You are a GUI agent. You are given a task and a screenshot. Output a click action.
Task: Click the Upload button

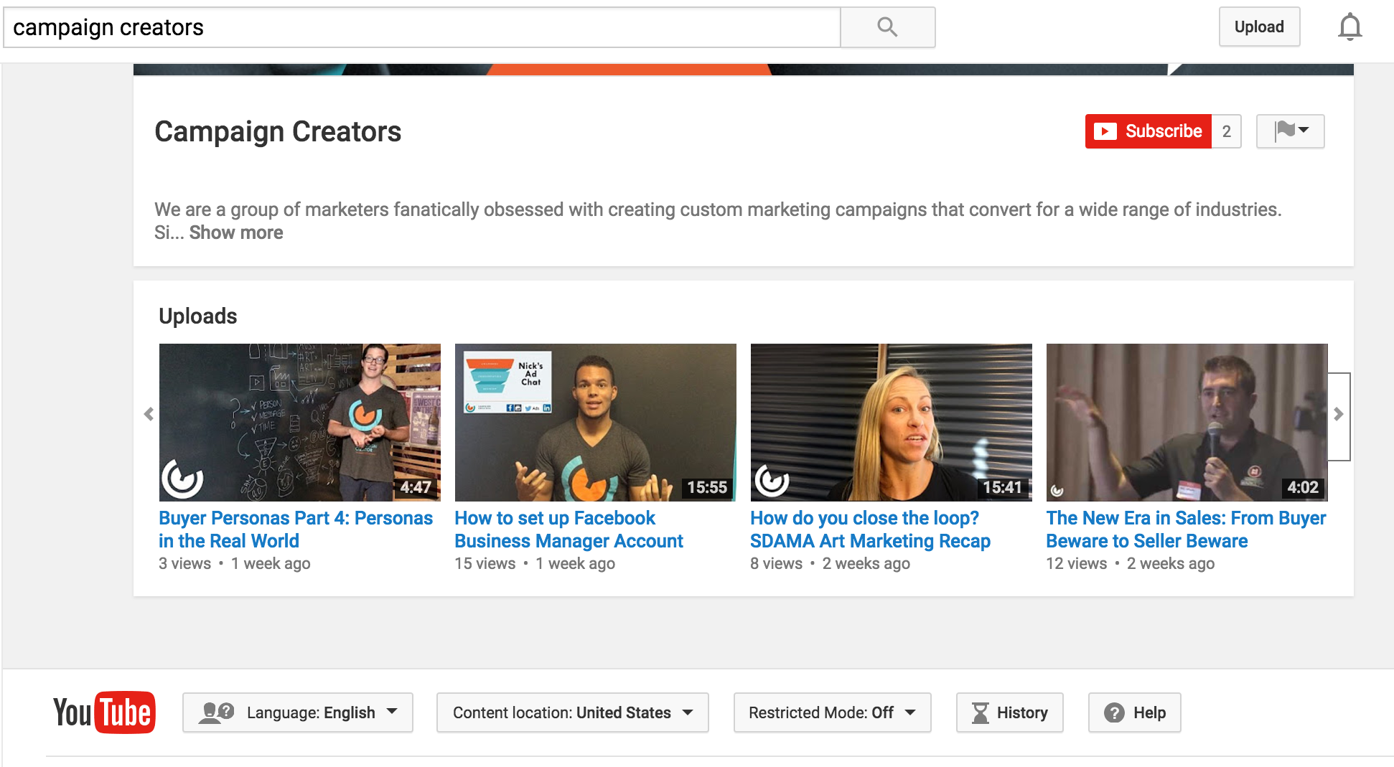click(x=1259, y=27)
